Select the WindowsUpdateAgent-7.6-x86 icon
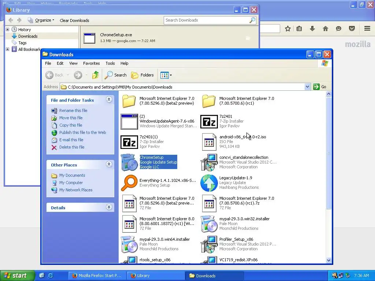The image size is (375, 281). (129, 121)
